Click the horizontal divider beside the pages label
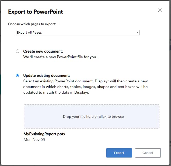Viewport: 171px width, 166px height. [x=110, y=24]
